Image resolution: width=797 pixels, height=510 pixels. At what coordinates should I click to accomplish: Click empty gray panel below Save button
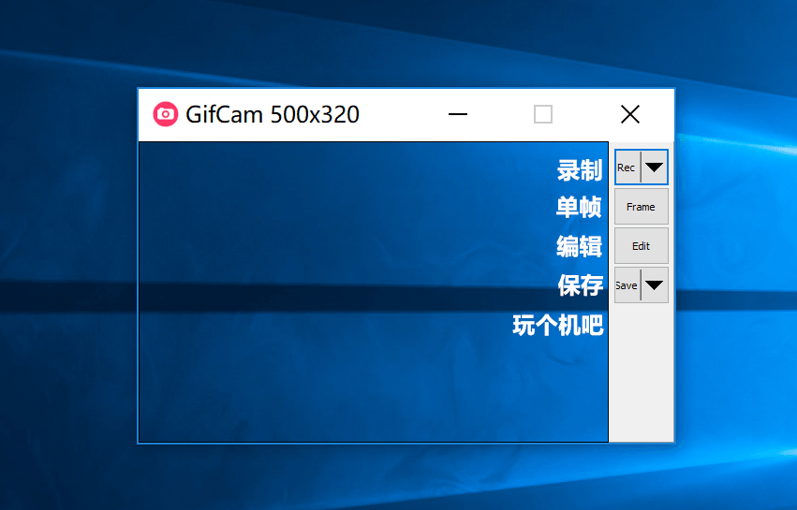click(641, 374)
